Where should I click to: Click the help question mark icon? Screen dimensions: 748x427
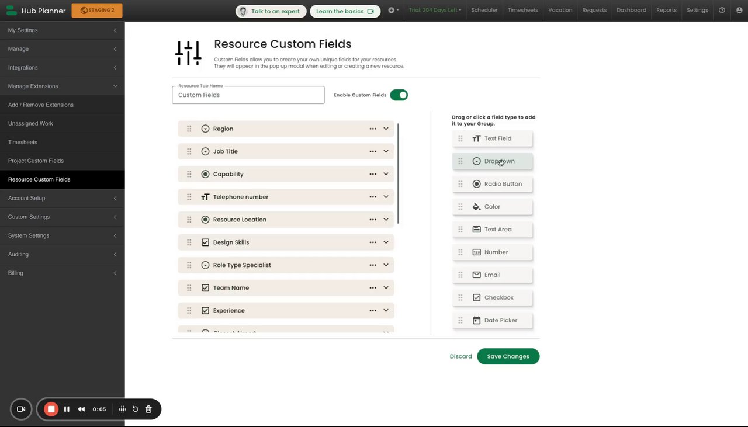pyautogui.click(x=722, y=10)
